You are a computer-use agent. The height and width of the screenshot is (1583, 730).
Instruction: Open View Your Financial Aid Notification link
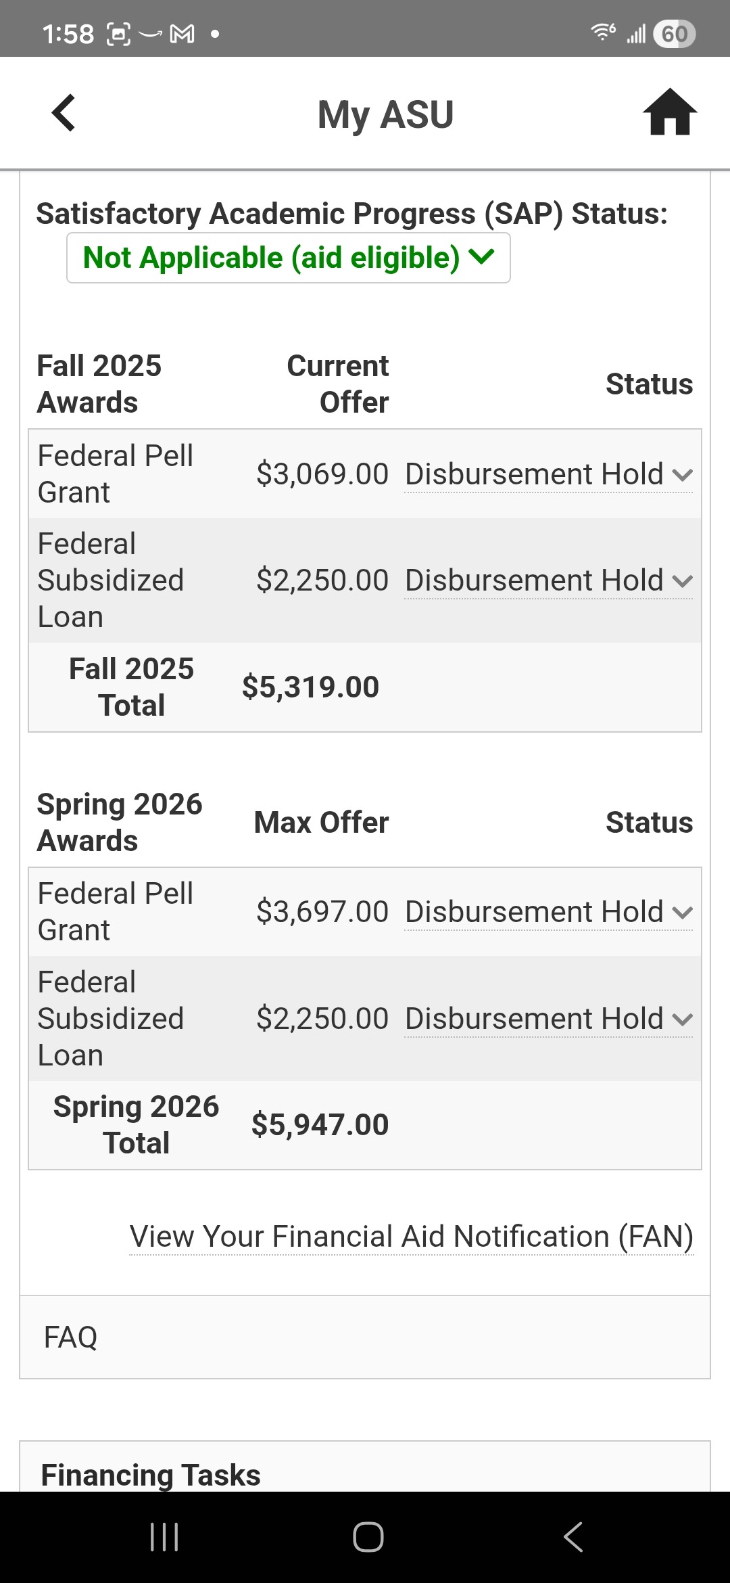411,1237
